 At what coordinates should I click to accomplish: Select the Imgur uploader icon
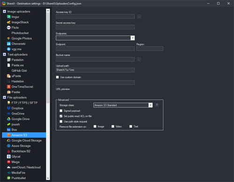(x=9, y=17)
